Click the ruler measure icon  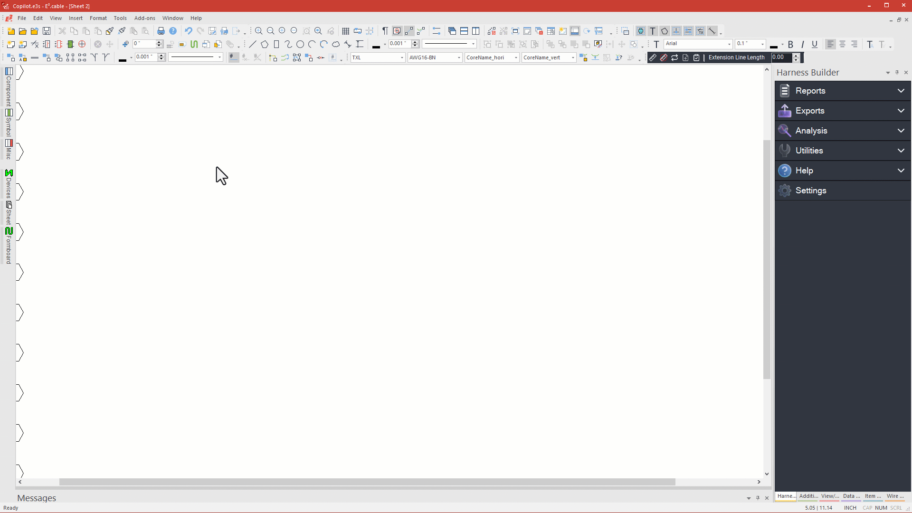tap(653, 57)
